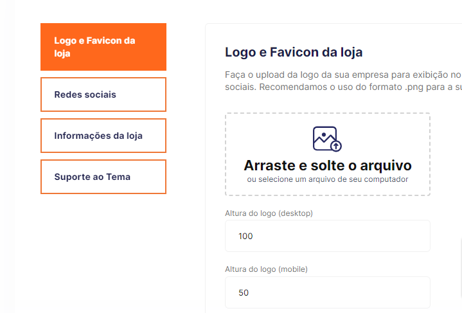Focus the mobile logo height input field

coord(327,292)
